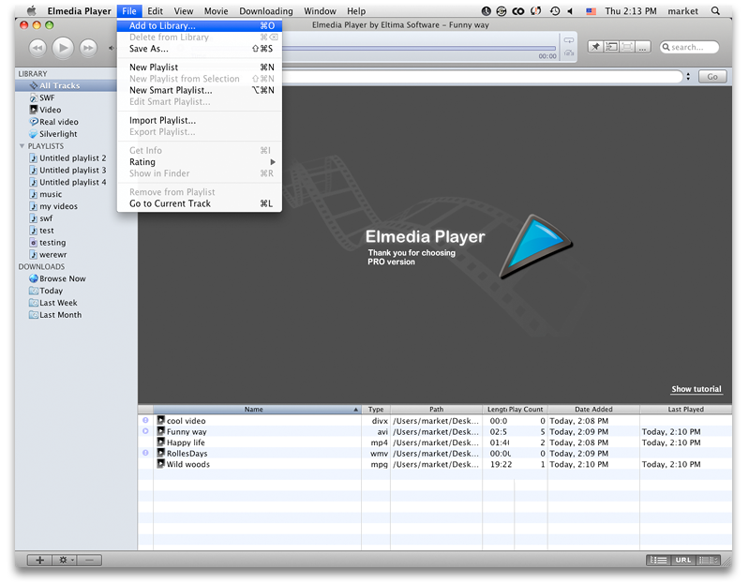This screenshot has width=749, height=584.
Task: Open the URL history stepper arrows
Action: click(688, 77)
